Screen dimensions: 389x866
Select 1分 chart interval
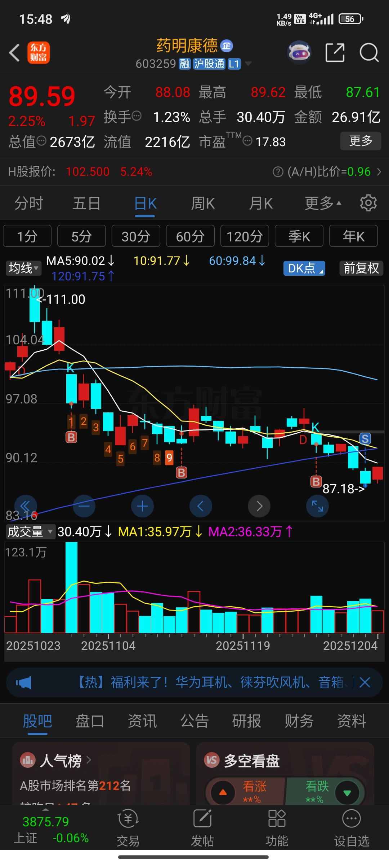point(27,236)
